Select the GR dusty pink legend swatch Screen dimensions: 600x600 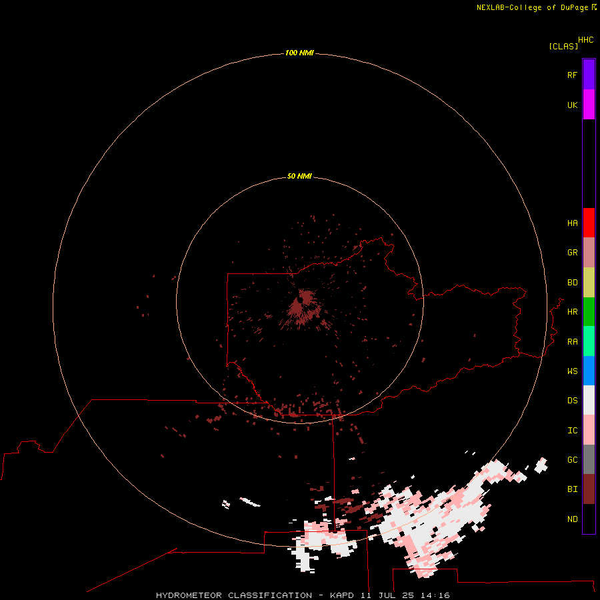589,253
